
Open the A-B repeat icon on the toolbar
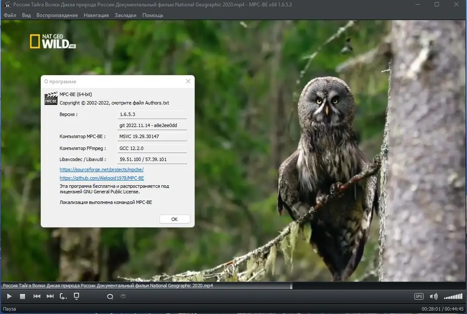tap(63, 297)
